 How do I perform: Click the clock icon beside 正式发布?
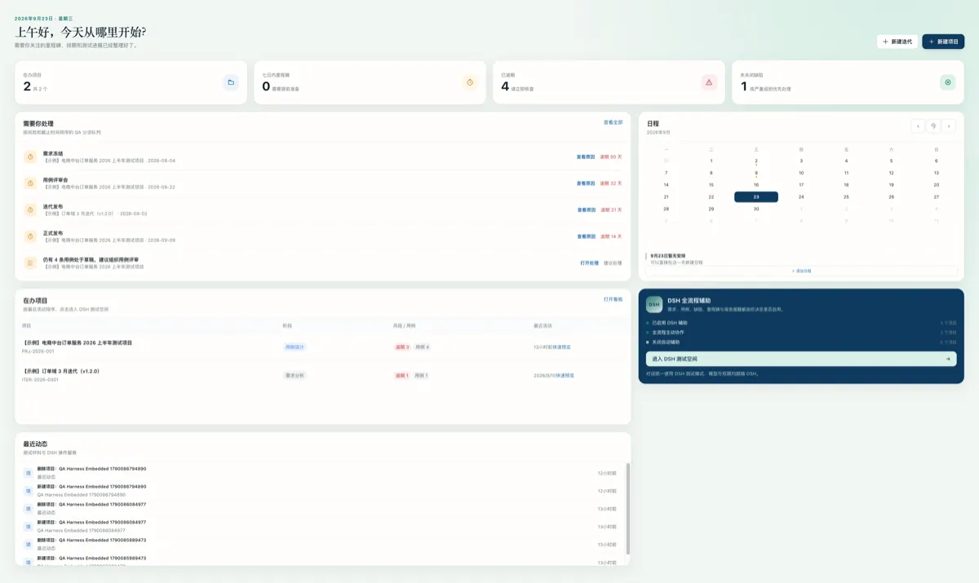coord(30,236)
